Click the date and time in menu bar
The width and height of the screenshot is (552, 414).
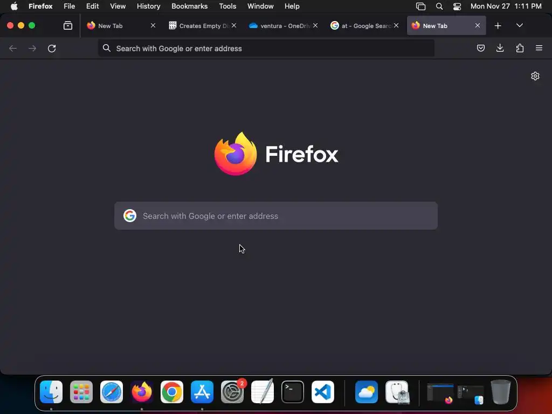pos(506,6)
